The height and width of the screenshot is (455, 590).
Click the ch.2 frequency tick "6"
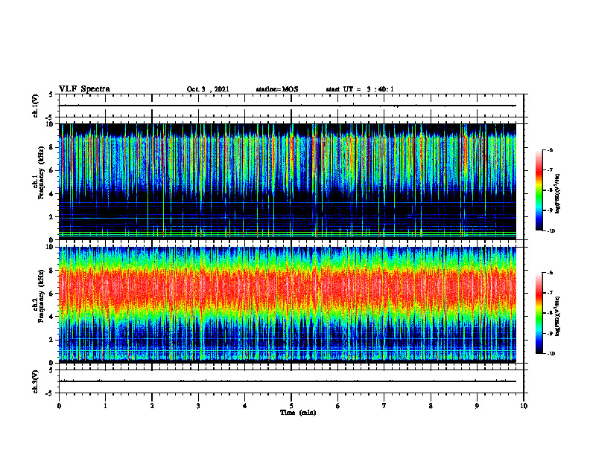(52, 294)
